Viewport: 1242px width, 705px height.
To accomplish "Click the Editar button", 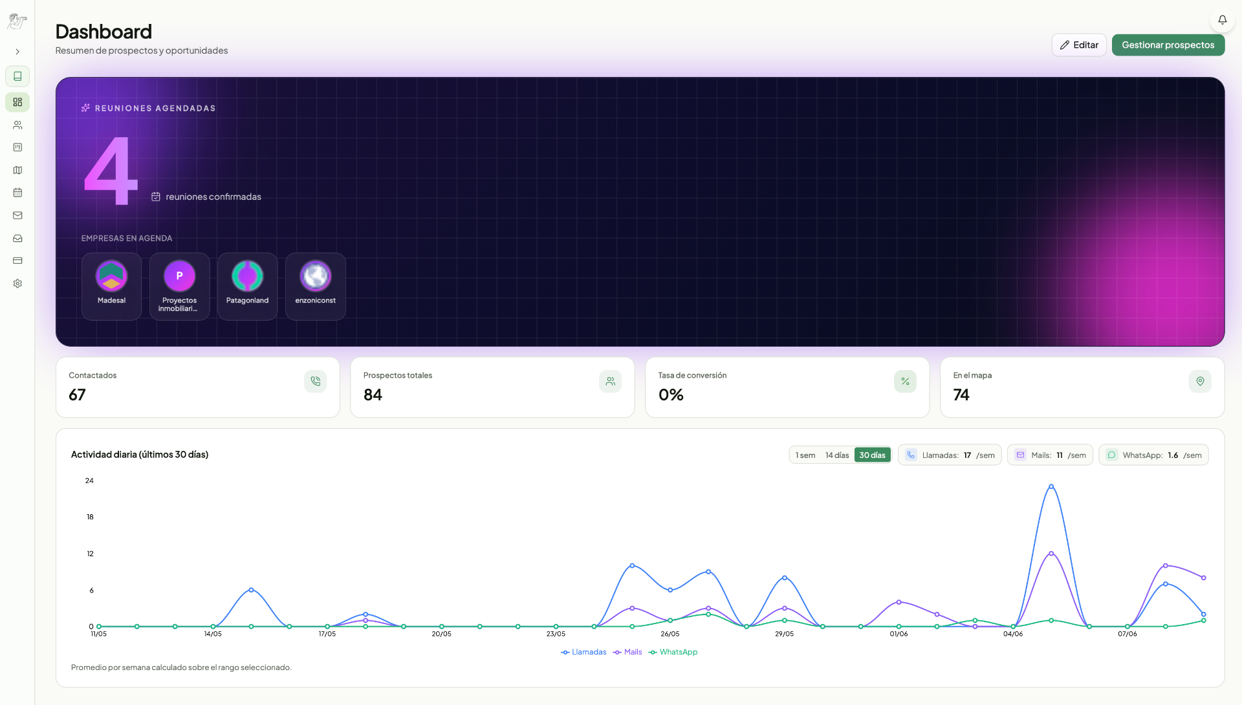I will pyautogui.click(x=1079, y=45).
